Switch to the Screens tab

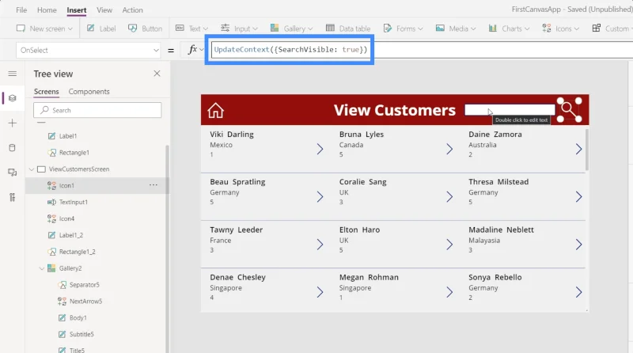47,92
